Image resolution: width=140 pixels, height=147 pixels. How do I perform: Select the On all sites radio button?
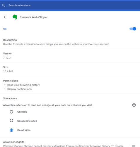(x=11, y=130)
